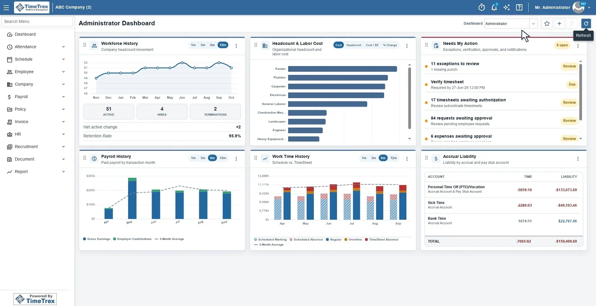Click Due button for Verify timesheet

(572, 84)
